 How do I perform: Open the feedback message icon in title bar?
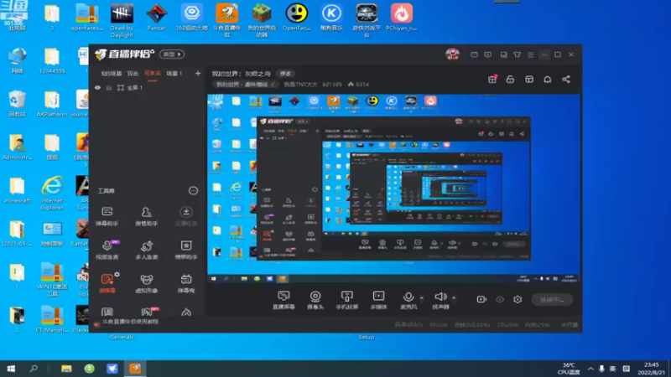tap(488, 54)
